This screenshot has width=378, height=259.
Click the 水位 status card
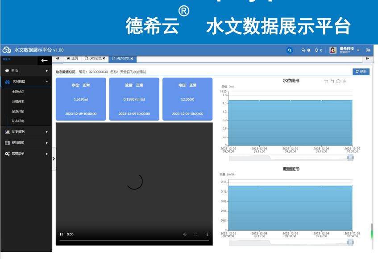click(x=81, y=99)
